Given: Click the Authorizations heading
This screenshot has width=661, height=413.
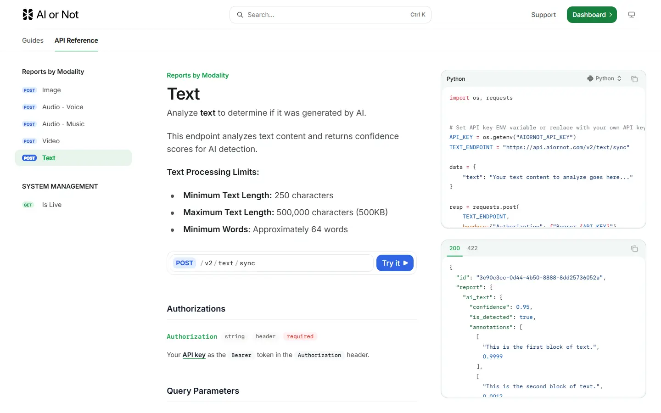Looking at the screenshot, I should click(196, 309).
